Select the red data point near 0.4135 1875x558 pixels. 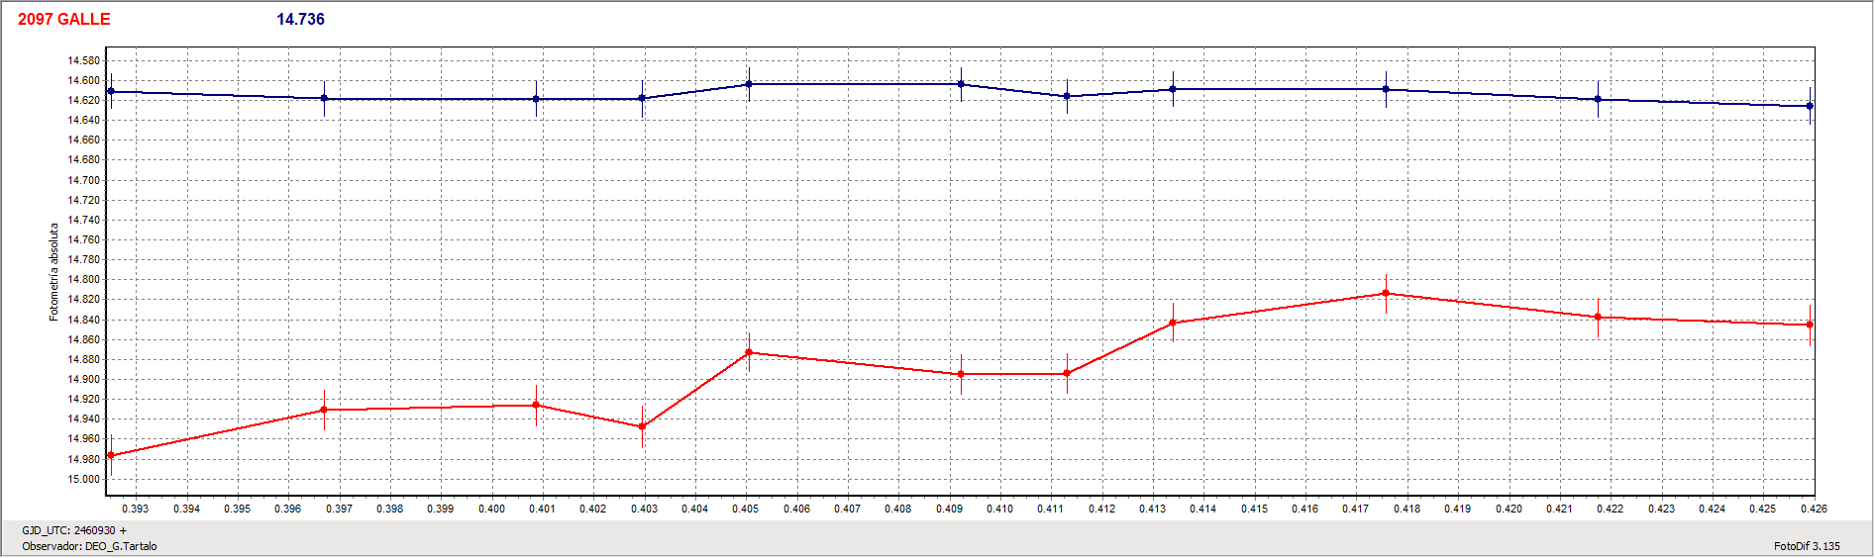click(x=1173, y=323)
